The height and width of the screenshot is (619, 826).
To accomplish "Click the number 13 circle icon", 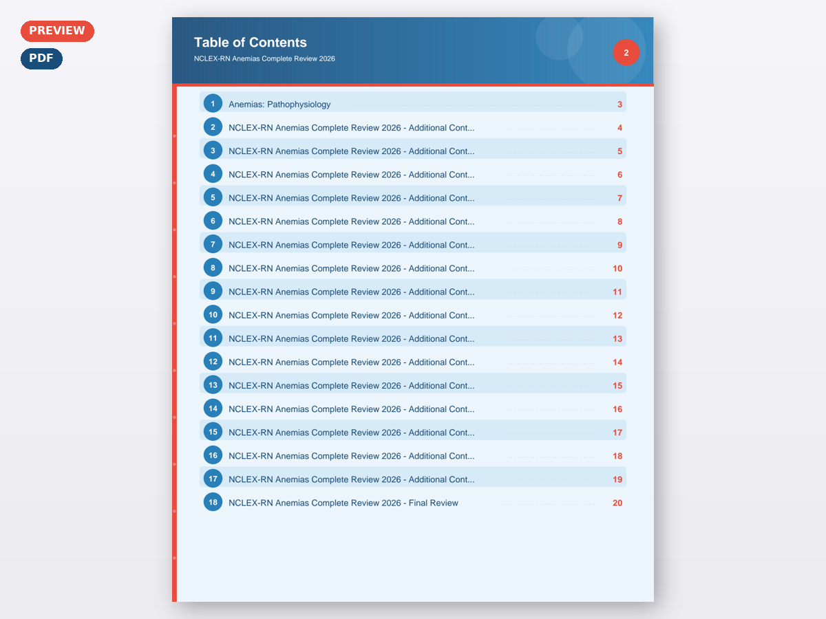I will (x=213, y=385).
